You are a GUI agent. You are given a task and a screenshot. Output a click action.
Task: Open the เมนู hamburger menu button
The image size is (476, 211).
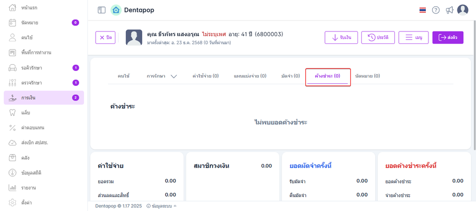point(413,38)
